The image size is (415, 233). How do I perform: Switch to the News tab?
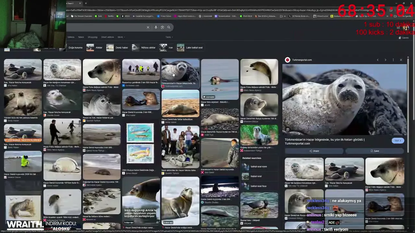81,37
